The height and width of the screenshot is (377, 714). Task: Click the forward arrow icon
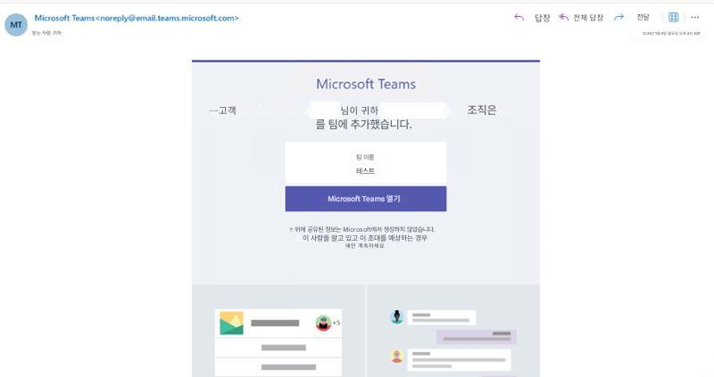click(619, 17)
